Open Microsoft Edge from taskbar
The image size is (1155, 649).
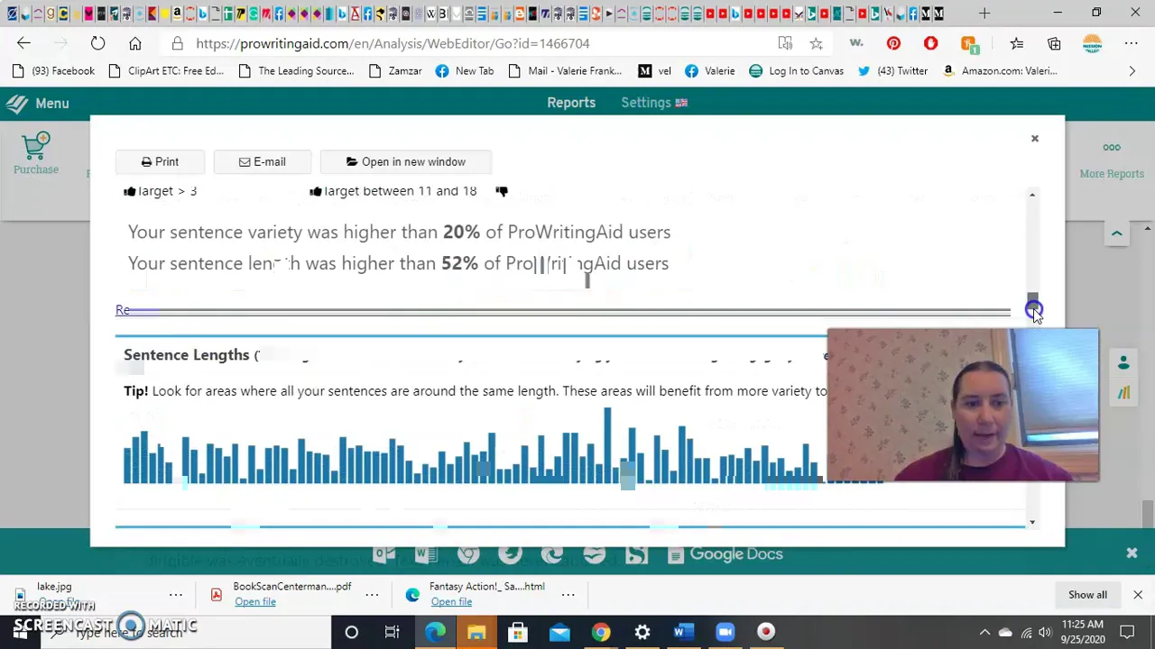435,632
